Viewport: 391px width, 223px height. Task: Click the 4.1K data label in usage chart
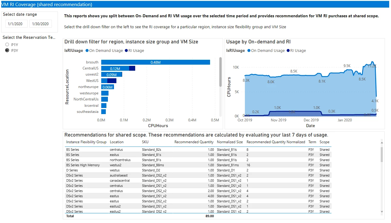pos(375,101)
